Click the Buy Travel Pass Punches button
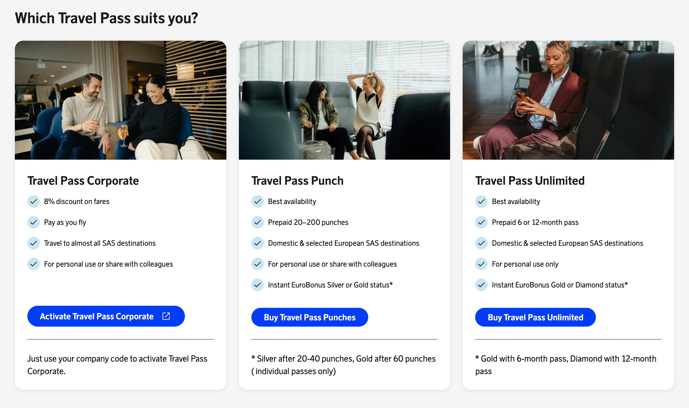Viewport: 689px width, 408px height. point(310,317)
